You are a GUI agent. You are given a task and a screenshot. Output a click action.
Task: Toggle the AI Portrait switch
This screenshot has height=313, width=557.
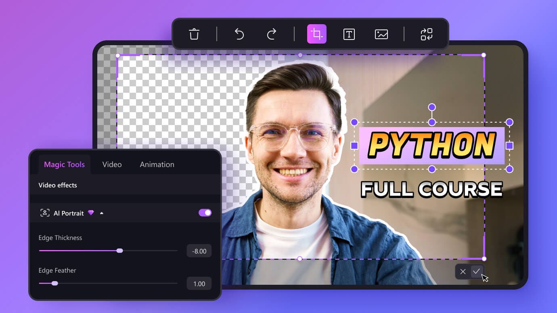(205, 213)
